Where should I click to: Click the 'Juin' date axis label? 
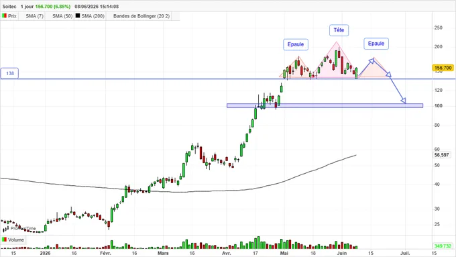point(341,253)
